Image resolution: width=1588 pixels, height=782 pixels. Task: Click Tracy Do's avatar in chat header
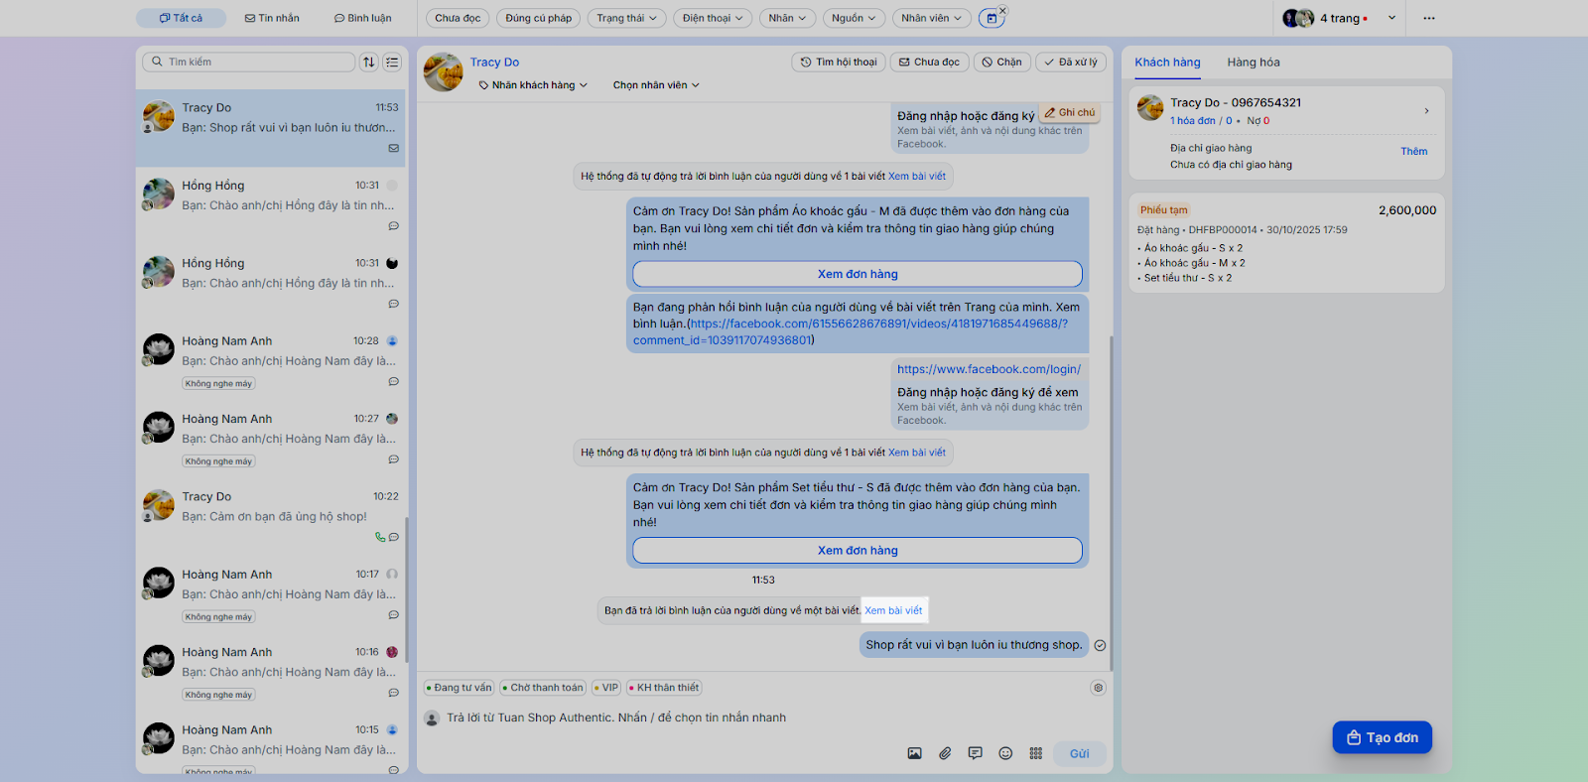(x=444, y=72)
